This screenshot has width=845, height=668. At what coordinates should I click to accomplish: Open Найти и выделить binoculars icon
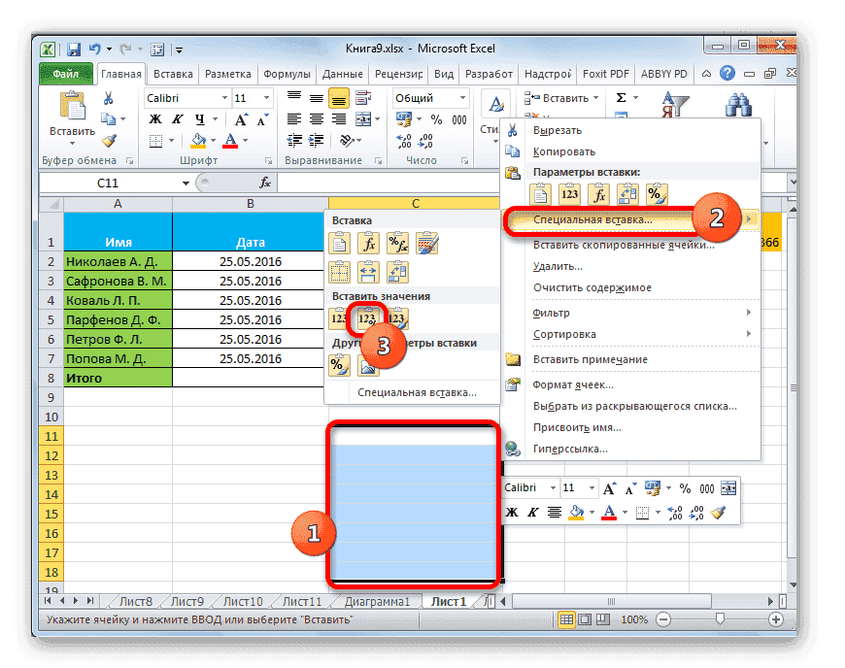738,105
